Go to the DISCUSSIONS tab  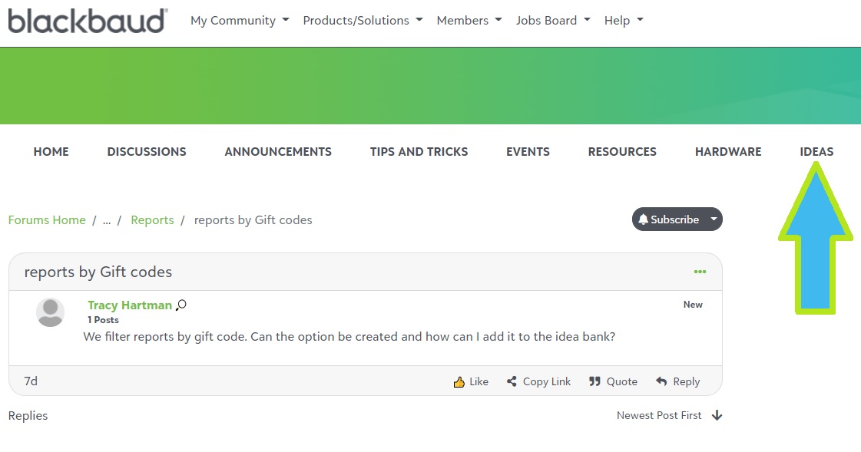[x=147, y=152]
